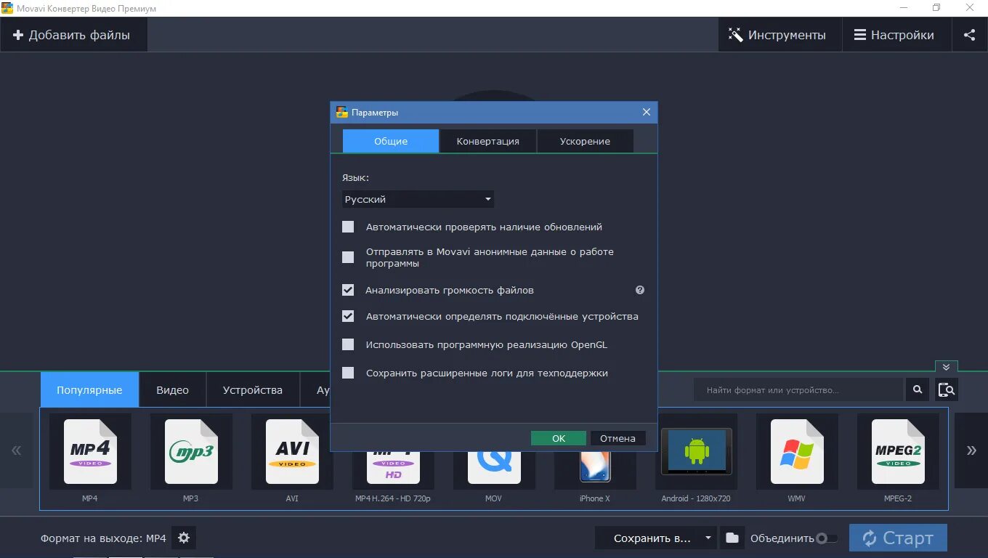Click the format search input field
The image size is (988, 558).
coord(798,390)
